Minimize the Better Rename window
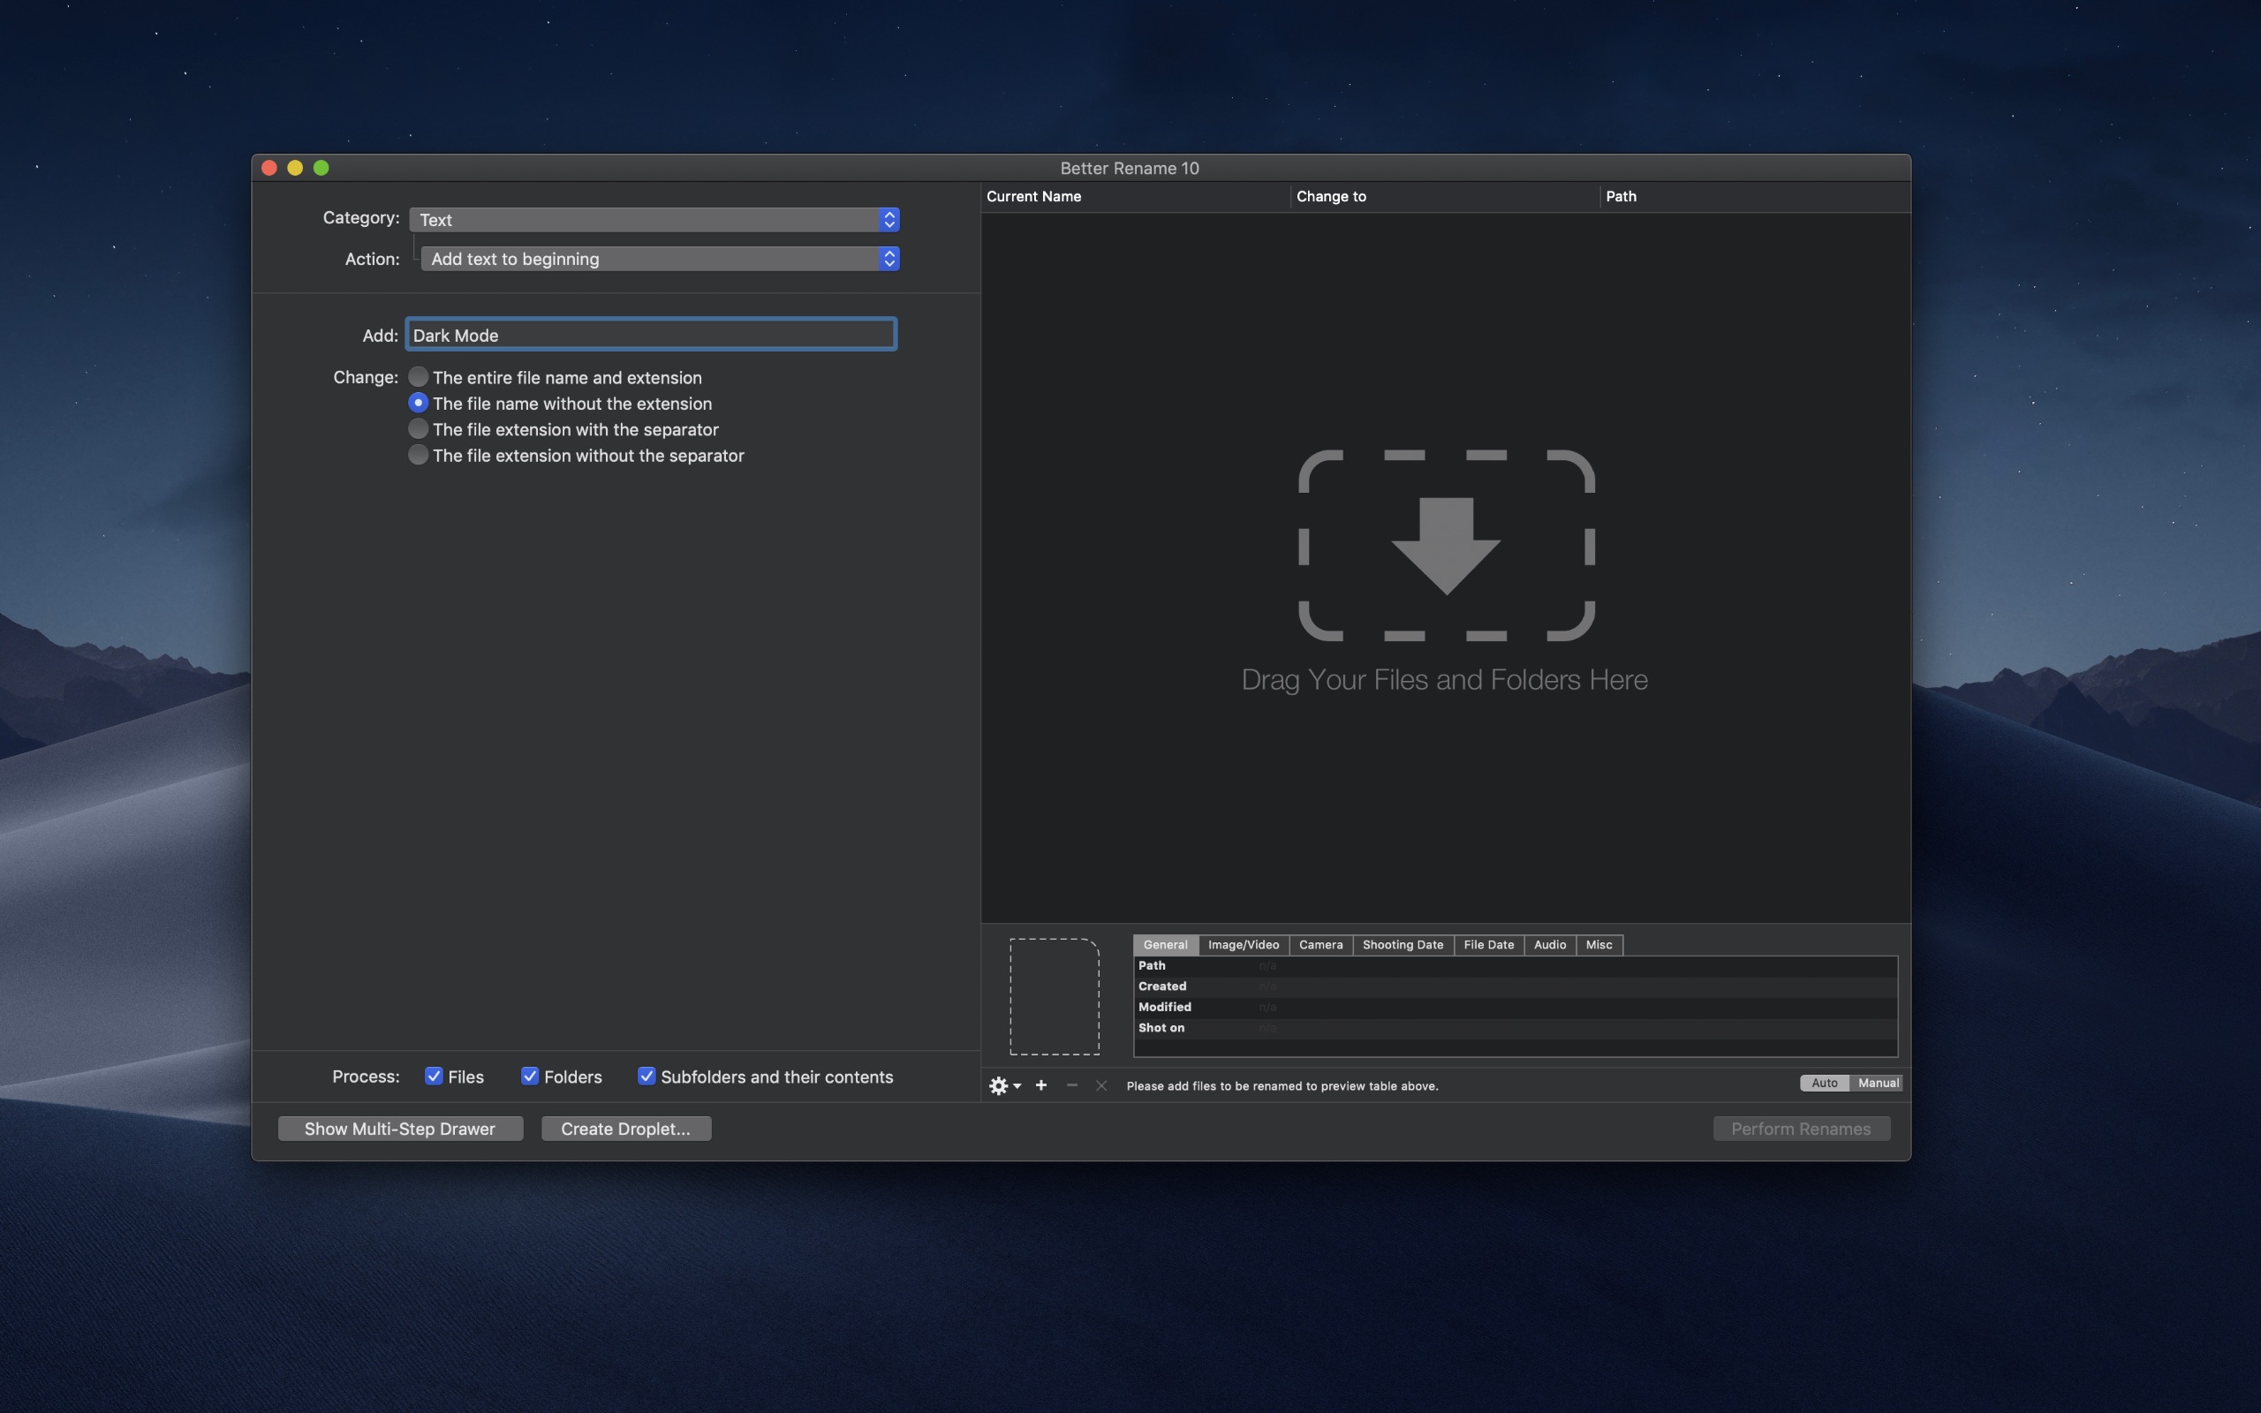 (295, 167)
